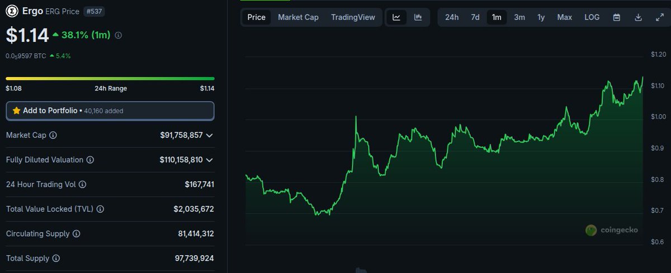Viewport: 671px width, 273px height.
Task: Expand Market Cap value chevron
Action: tap(210, 135)
